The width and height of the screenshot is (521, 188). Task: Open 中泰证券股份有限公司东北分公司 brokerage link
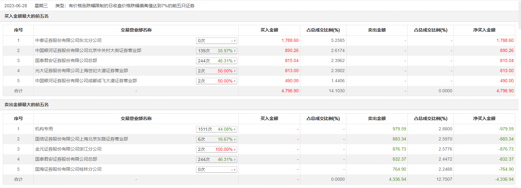coord(68,40)
